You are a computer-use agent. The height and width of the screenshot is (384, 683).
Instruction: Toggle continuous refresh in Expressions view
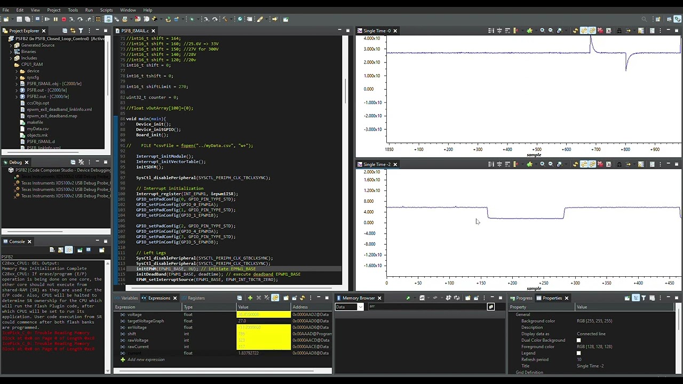(275, 298)
